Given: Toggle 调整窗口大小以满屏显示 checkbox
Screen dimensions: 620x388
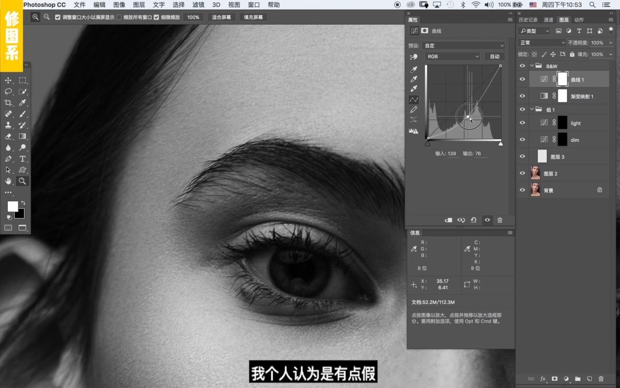Looking at the screenshot, I should click(58, 17).
